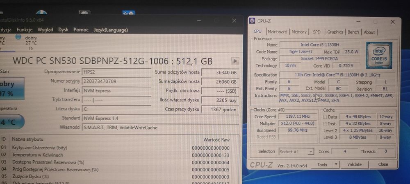Viewport: 410px width, 184px height.
Task: Click the 4 °C temperature indicator
Action: tap(12, 122)
